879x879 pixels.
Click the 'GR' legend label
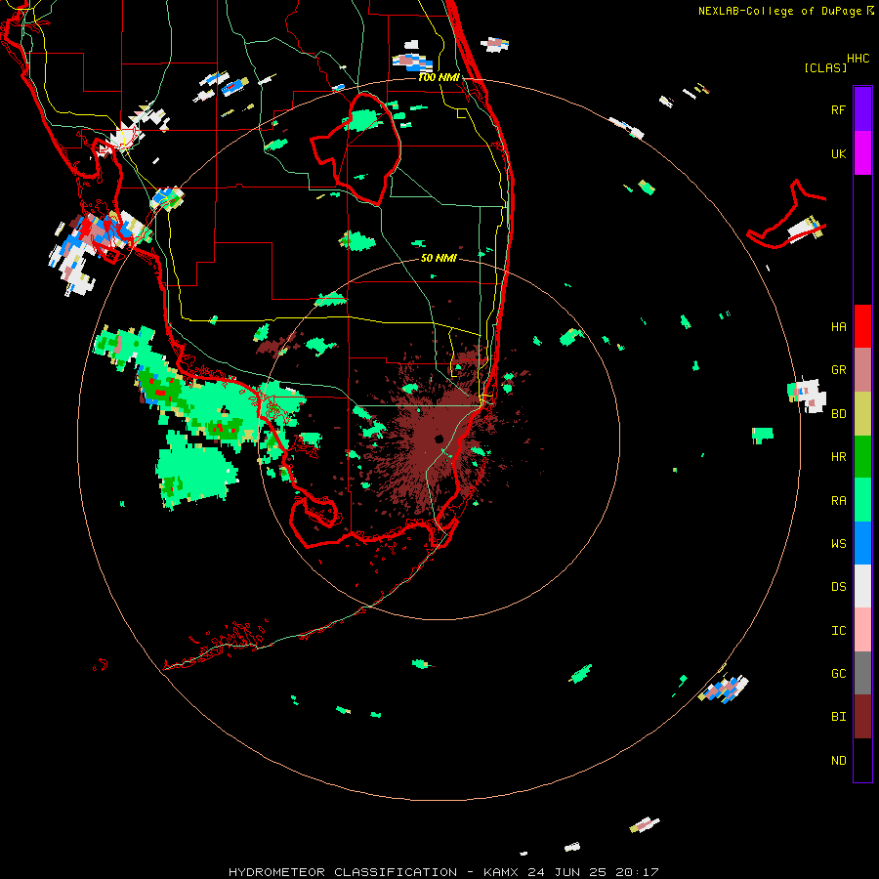tap(838, 370)
